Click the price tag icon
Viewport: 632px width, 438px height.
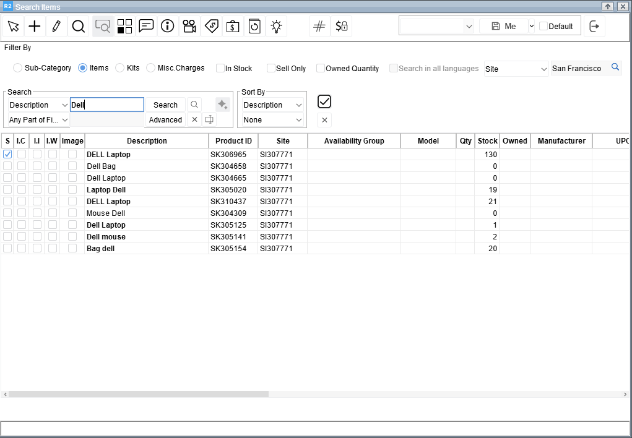(211, 26)
